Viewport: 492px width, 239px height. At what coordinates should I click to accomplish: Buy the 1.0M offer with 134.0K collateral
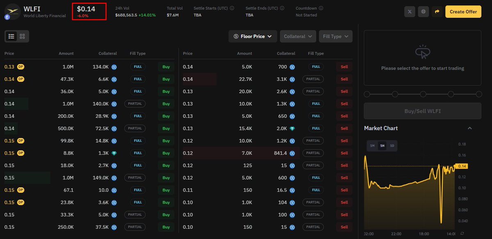point(166,67)
